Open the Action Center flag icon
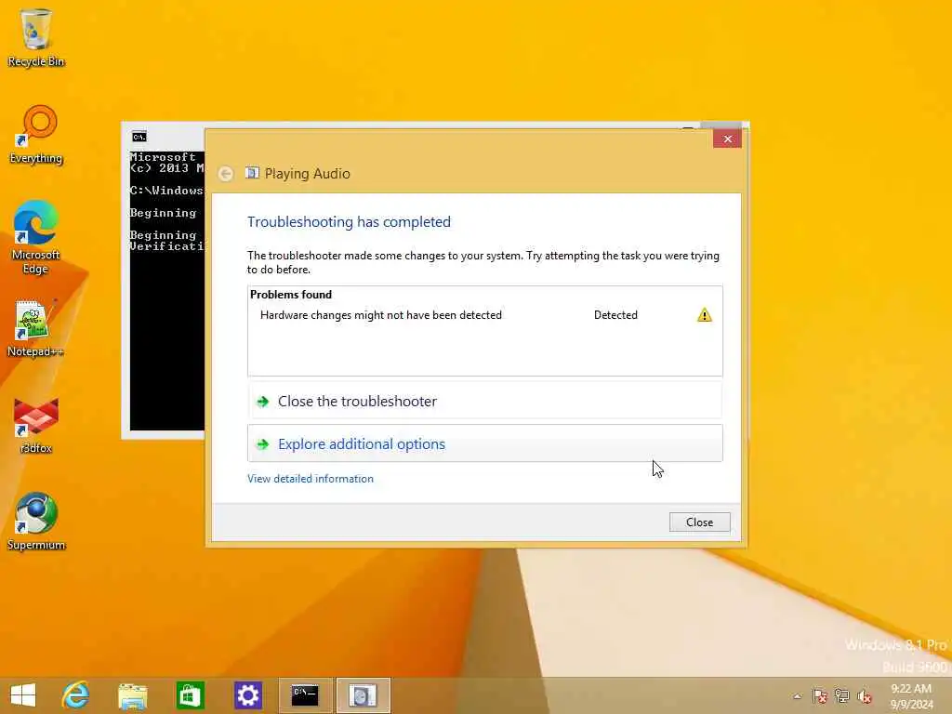Screen dimensions: 952x714 pos(820,696)
